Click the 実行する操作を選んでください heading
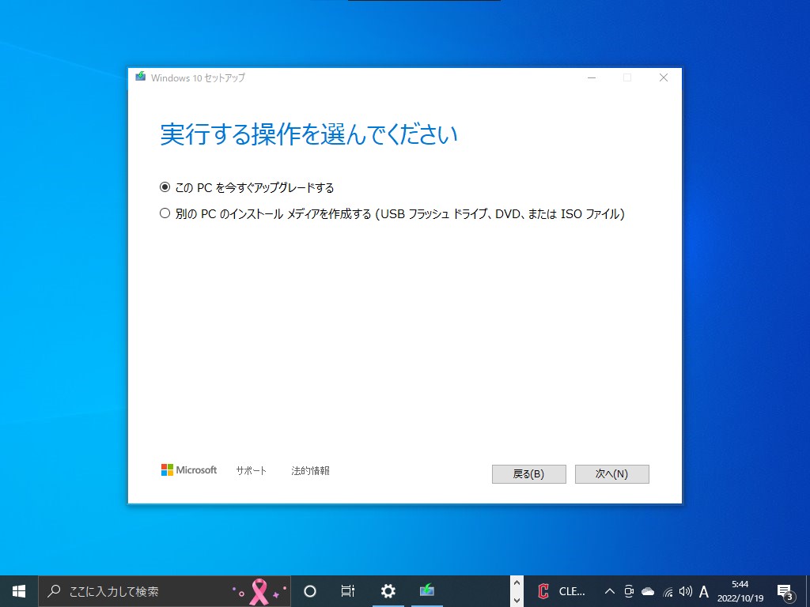The width and height of the screenshot is (810, 607). coord(309,134)
